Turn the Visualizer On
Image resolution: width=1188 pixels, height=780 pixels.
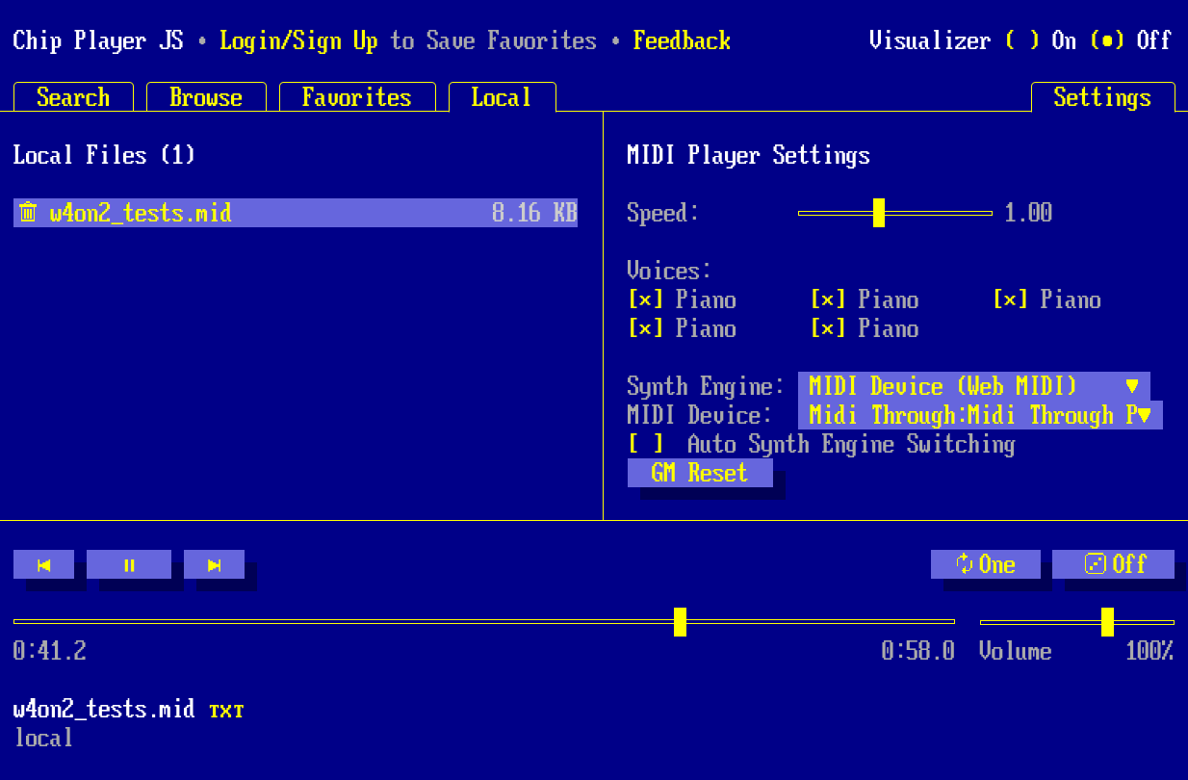(x=1022, y=40)
